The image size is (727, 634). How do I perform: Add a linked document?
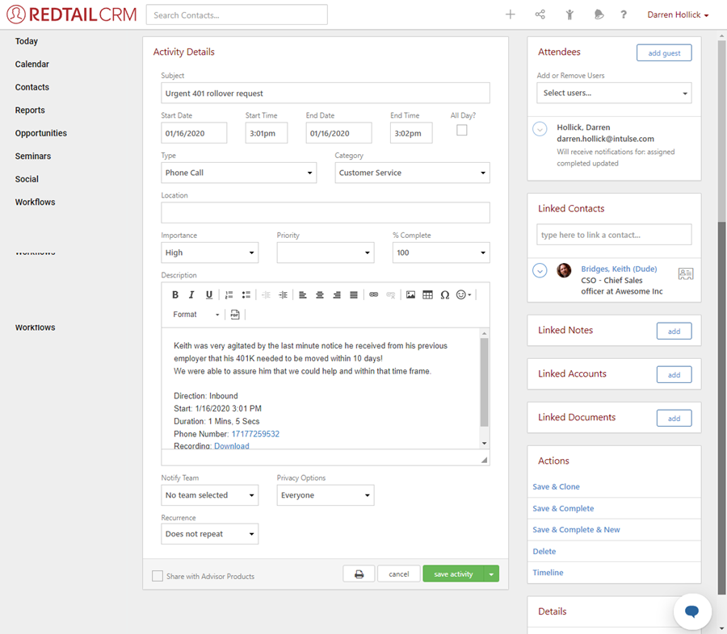[674, 418]
